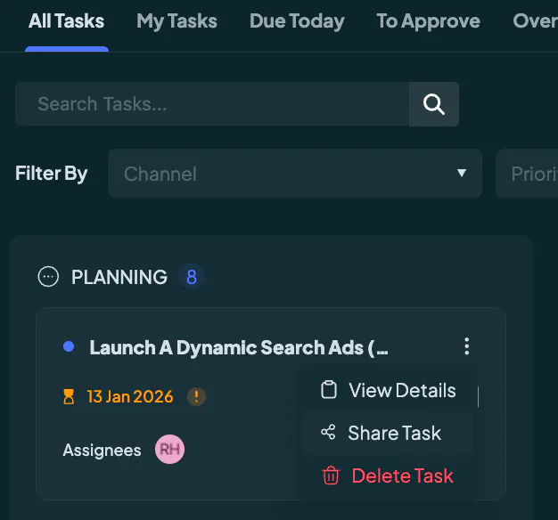Click the Planning status circle icon
This screenshot has height=520, width=558.
point(48,277)
